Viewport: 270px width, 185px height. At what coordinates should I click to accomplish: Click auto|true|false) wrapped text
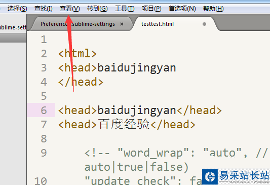point(136,167)
